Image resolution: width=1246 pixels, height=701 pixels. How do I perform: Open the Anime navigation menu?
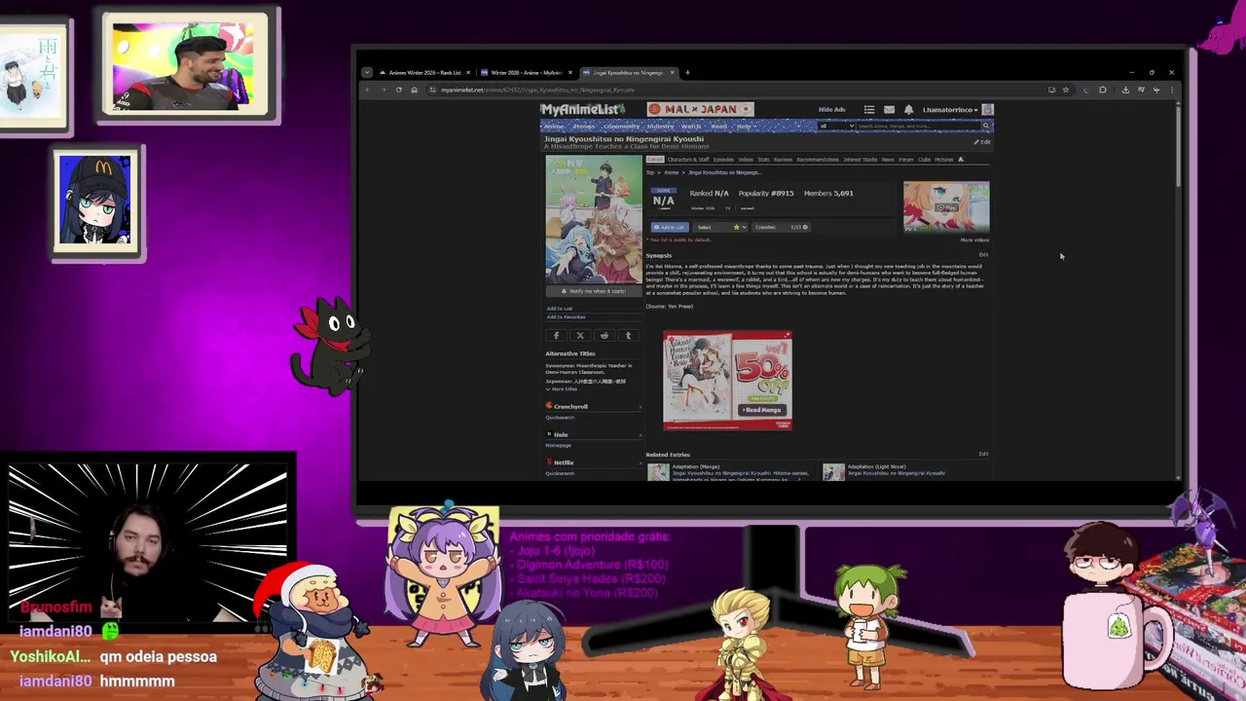[x=554, y=127]
